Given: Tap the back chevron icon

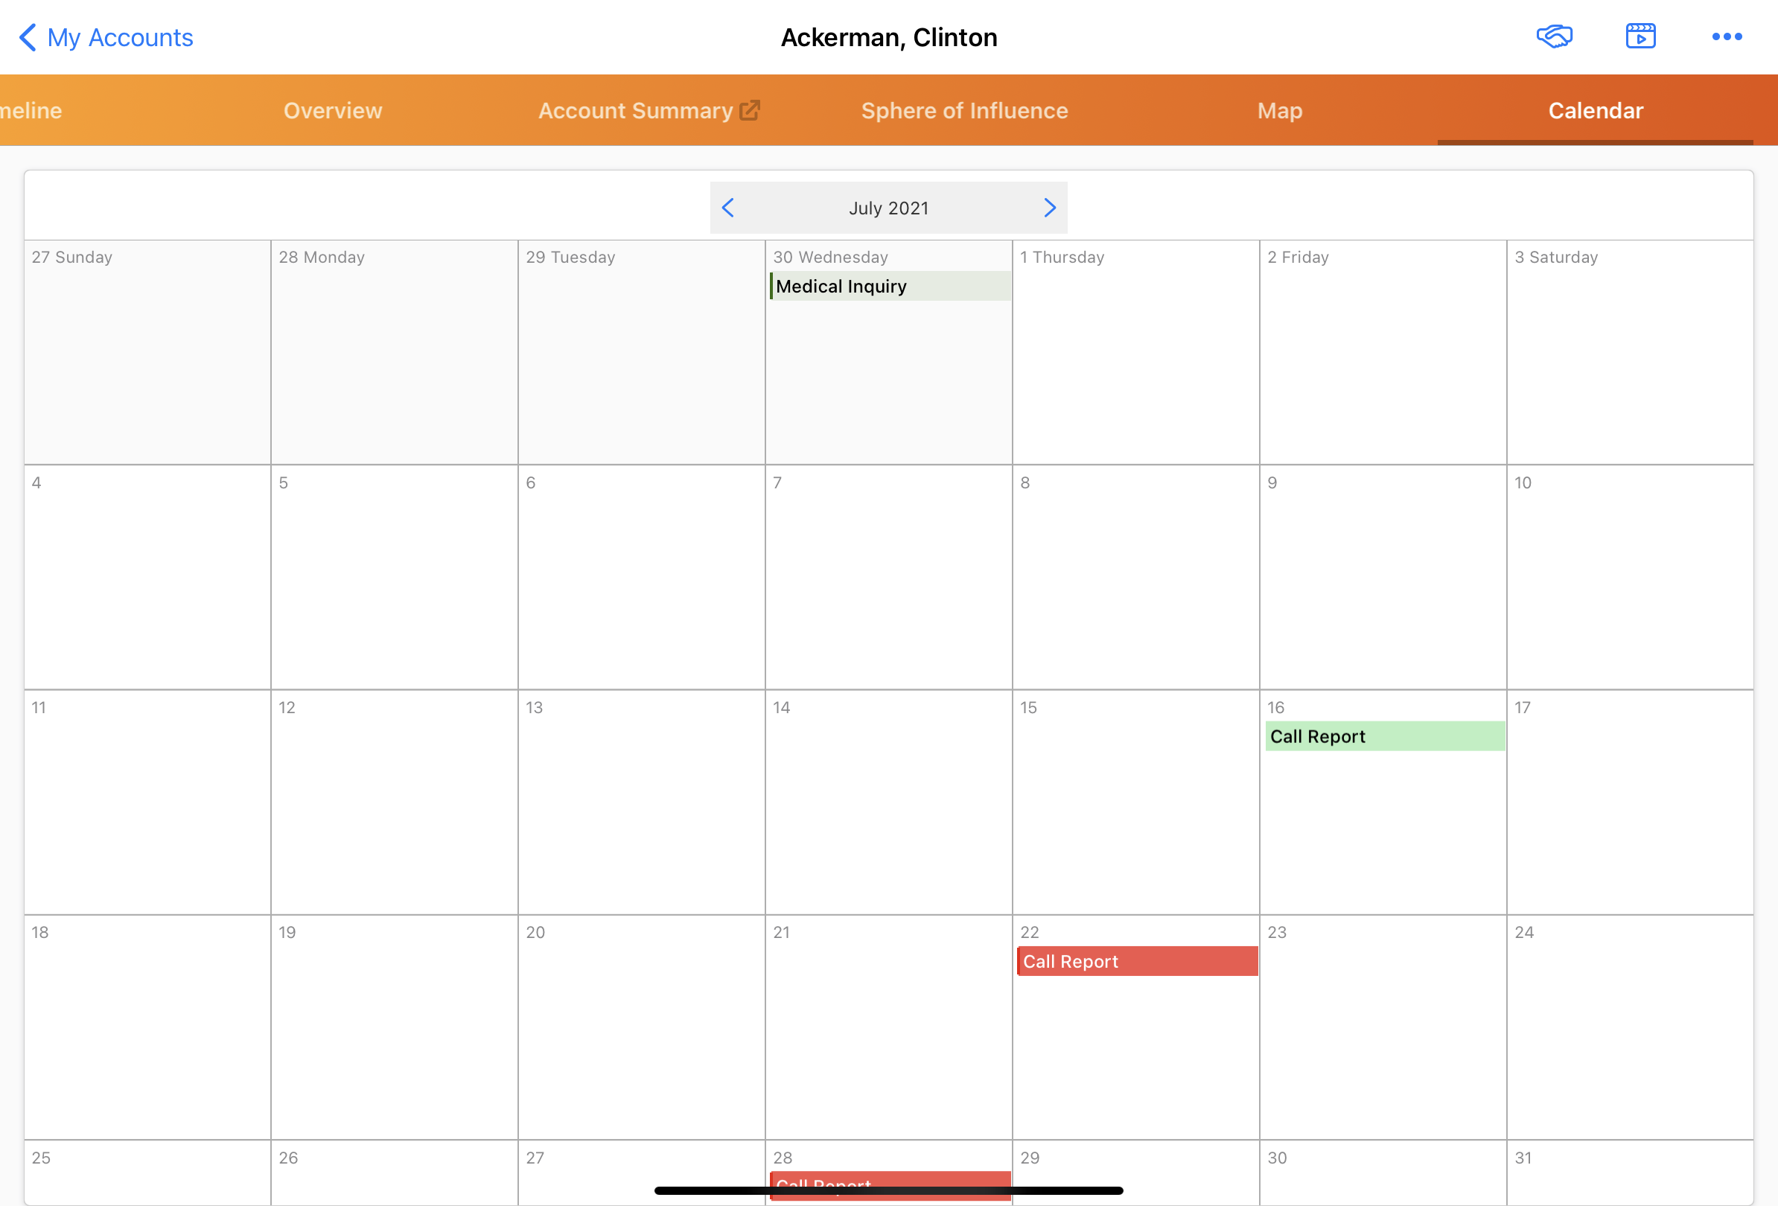Looking at the screenshot, I should coord(28,36).
